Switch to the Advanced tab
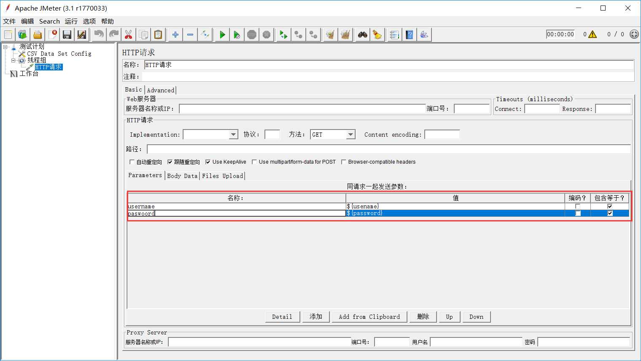Image resolution: width=641 pixels, height=361 pixels. [161, 90]
